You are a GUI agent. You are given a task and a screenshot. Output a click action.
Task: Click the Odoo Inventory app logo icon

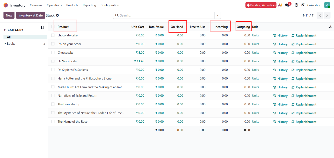[6, 5]
